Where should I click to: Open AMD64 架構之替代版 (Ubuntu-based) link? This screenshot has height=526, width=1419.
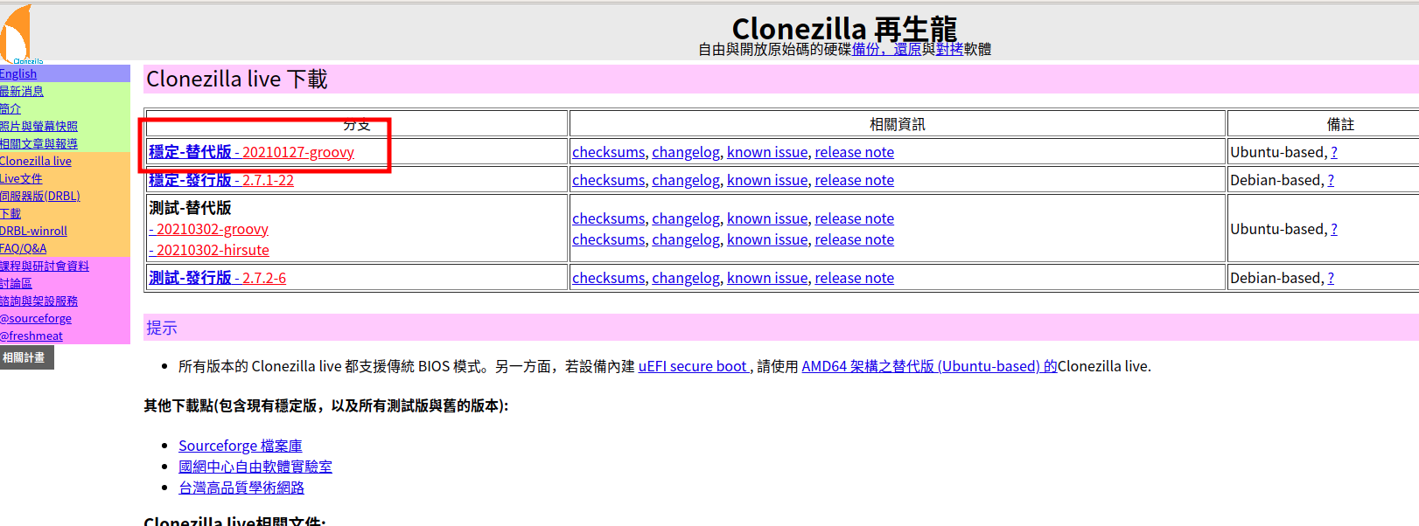pyautogui.click(x=929, y=366)
